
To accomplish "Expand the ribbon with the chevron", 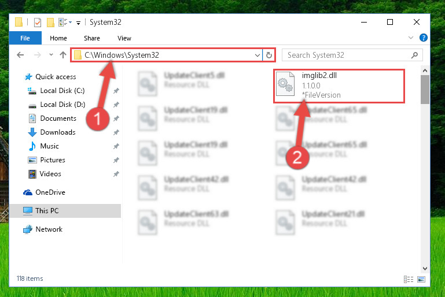I will click(x=411, y=38).
